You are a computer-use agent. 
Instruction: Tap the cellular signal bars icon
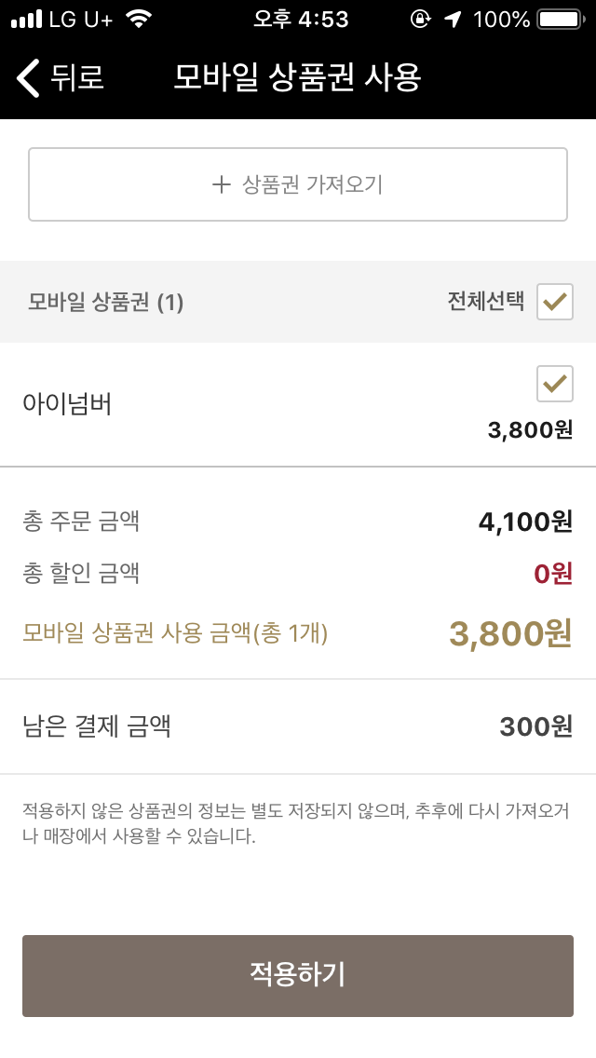27,19
